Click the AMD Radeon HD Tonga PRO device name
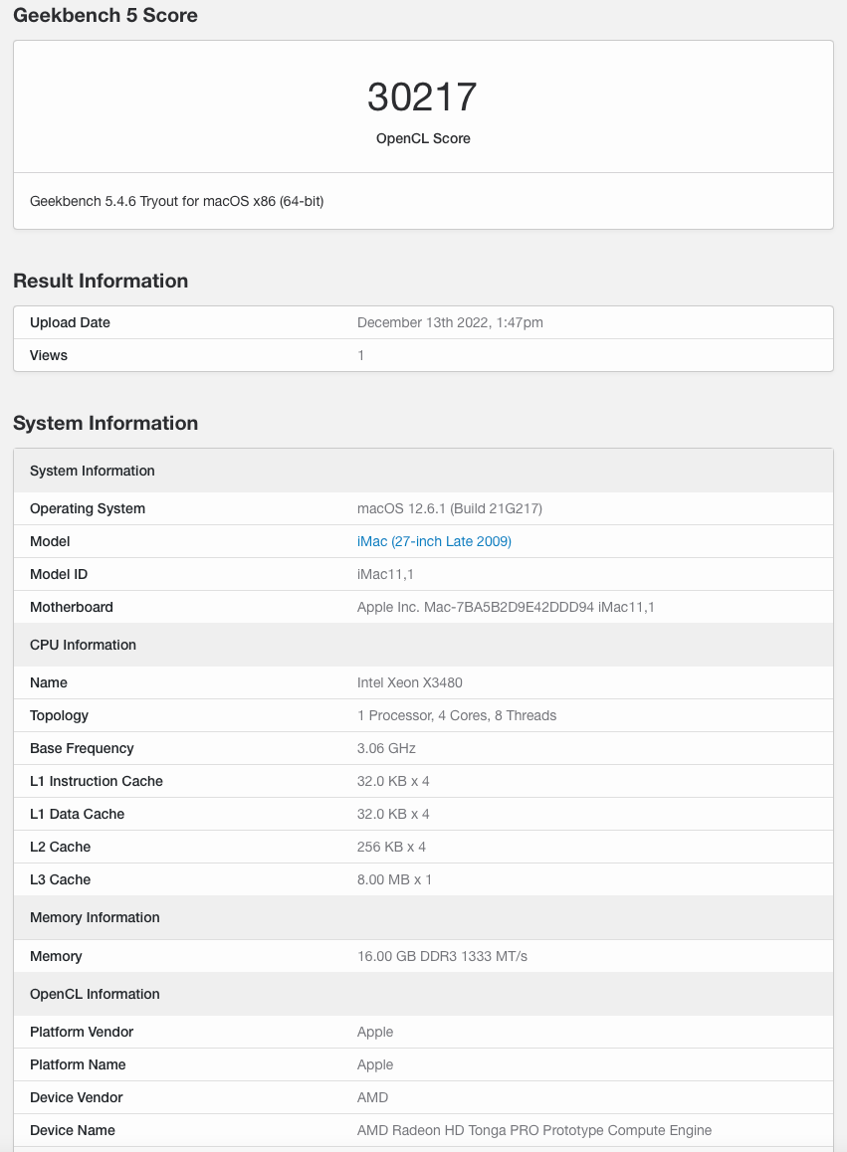 [x=534, y=1131]
